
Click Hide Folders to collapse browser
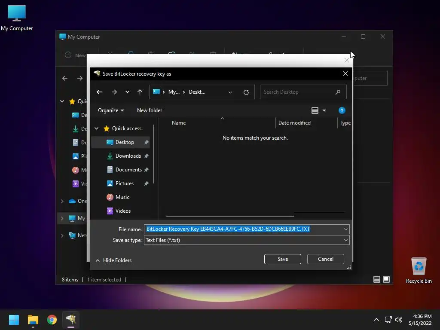[113, 260]
